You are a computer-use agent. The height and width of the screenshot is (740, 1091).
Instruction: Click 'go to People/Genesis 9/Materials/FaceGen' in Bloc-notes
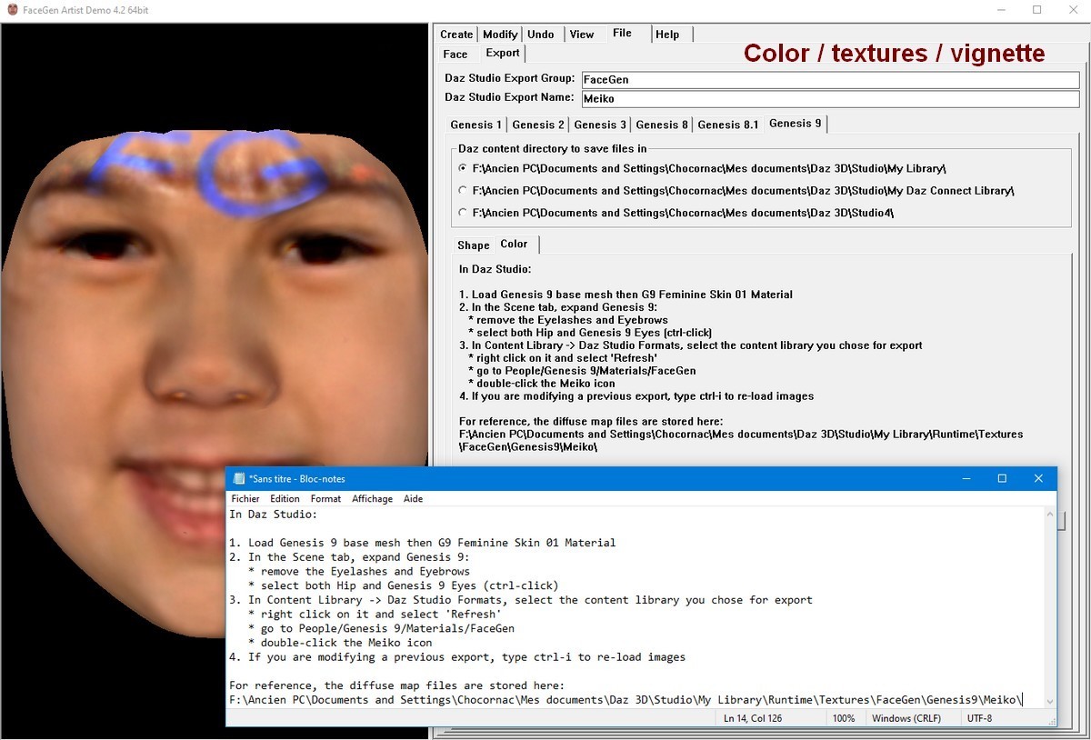coord(381,628)
